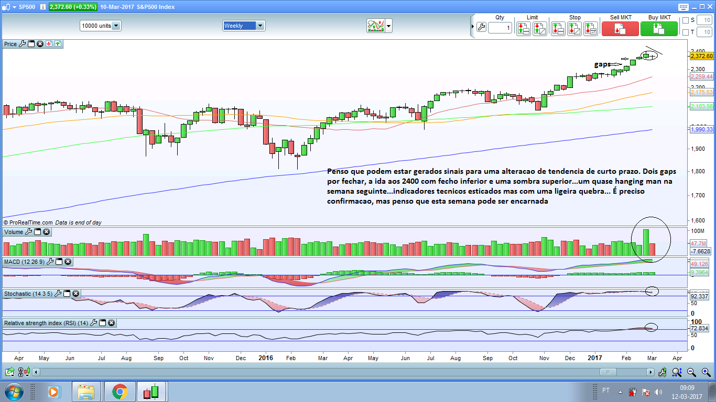
Task: Click the third Stop order icon
Action: 591,28
